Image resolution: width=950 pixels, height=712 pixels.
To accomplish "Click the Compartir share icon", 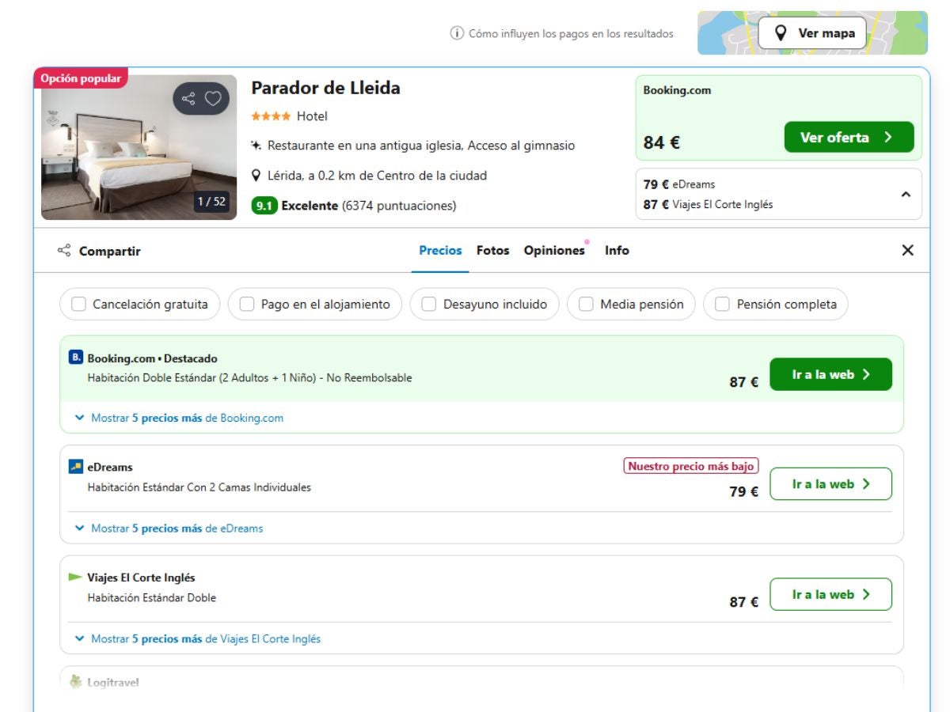I will coord(64,251).
